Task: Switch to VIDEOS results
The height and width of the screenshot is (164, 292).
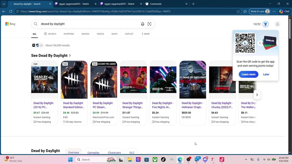Action: [100, 34]
